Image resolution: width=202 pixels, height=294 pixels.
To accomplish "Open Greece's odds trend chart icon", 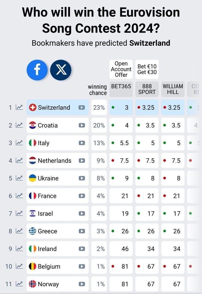I will [x=19, y=231].
